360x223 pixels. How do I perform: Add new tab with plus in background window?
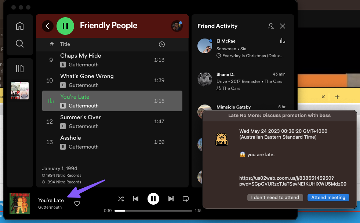click(x=337, y=97)
